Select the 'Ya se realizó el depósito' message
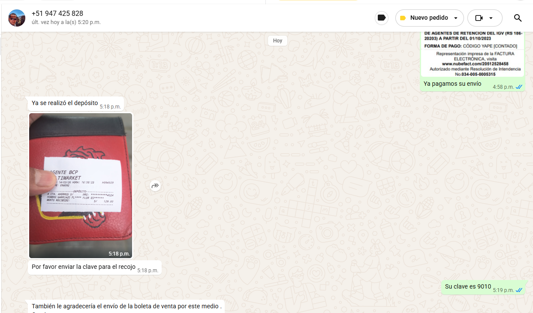The image size is (533, 313). coord(65,103)
